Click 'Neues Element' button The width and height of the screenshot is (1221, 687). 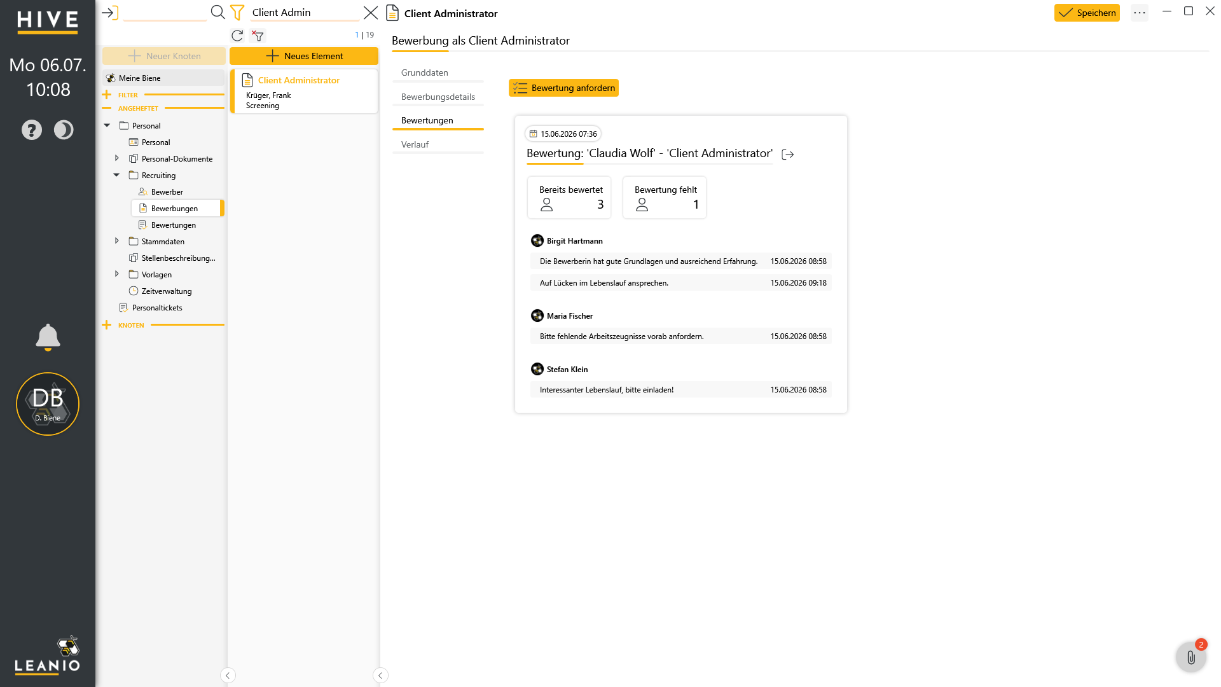(304, 56)
